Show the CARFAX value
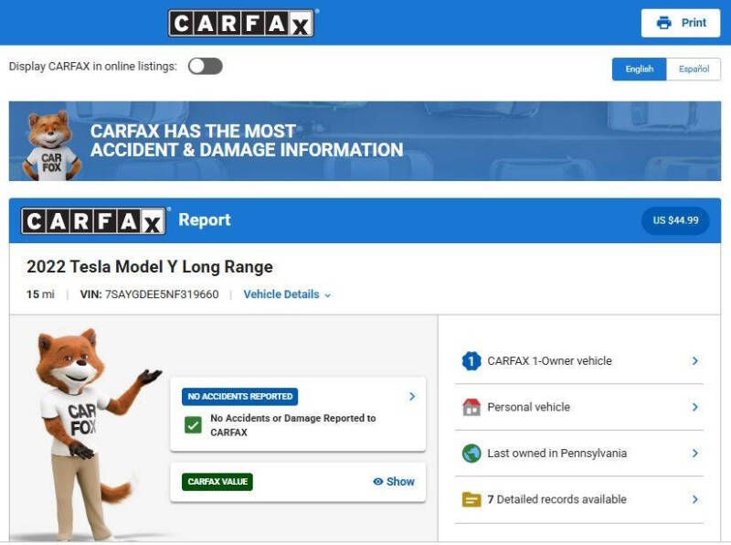The width and height of the screenshot is (731, 545). tap(394, 482)
